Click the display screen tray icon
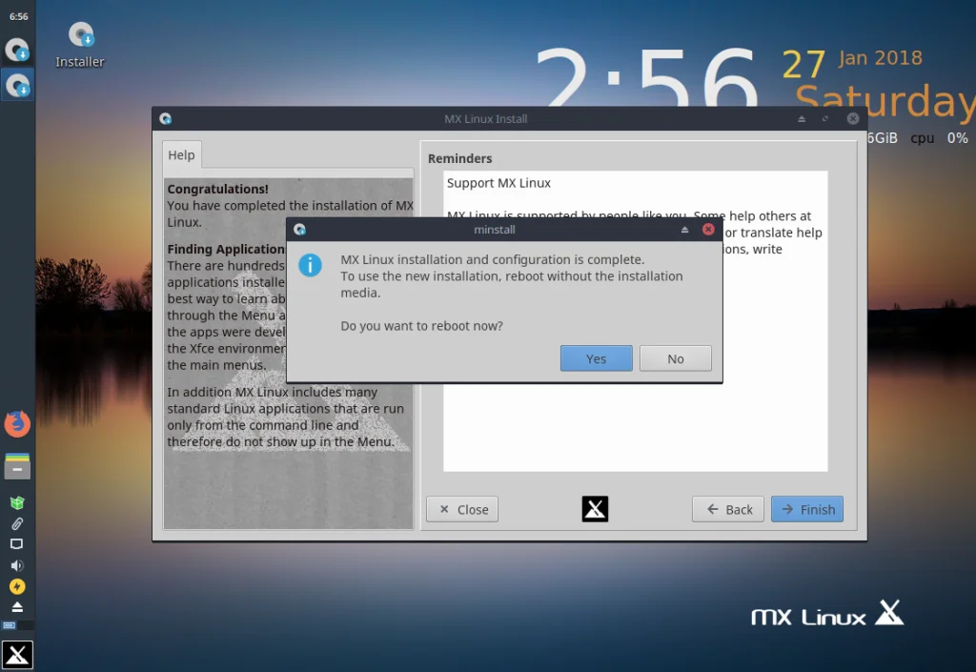The height and width of the screenshot is (672, 976). 17,544
